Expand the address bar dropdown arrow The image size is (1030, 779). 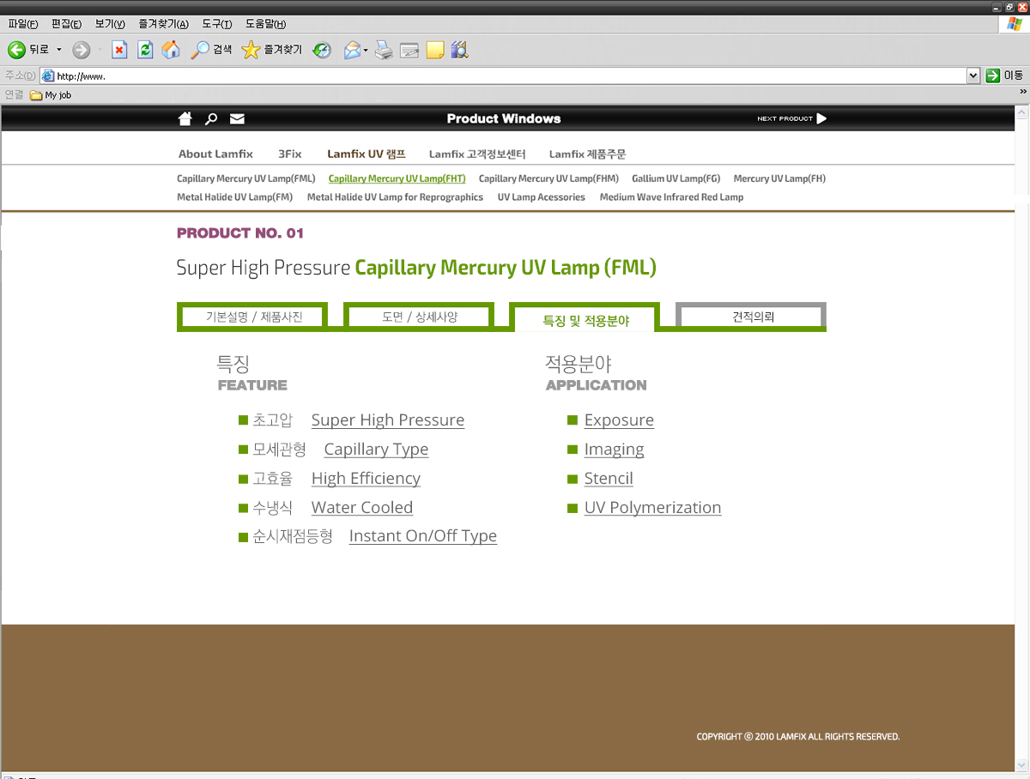[972, 75]
